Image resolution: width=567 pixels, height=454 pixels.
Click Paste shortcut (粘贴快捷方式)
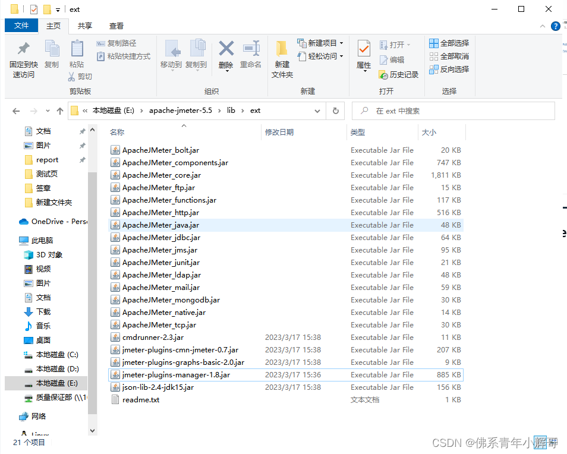coord(123,56)
